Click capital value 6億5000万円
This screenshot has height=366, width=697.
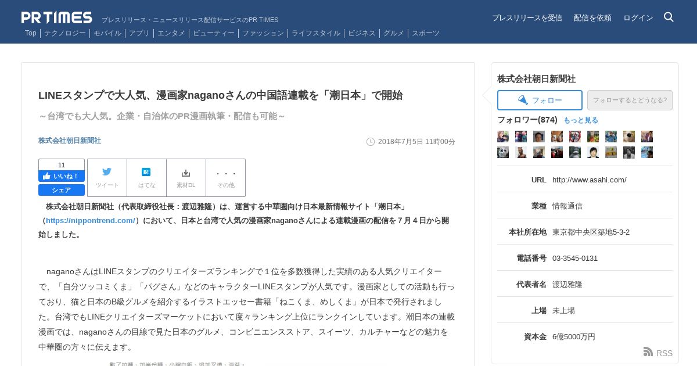click(574, 336)
